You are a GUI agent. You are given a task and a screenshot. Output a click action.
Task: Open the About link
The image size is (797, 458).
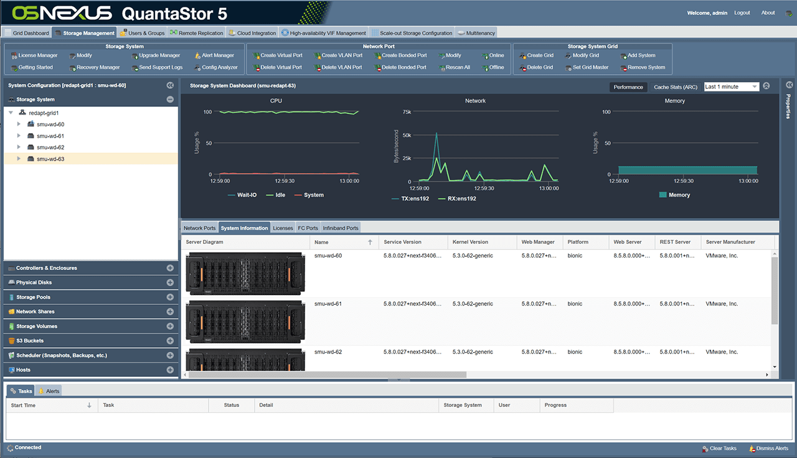tap(768, 13)
